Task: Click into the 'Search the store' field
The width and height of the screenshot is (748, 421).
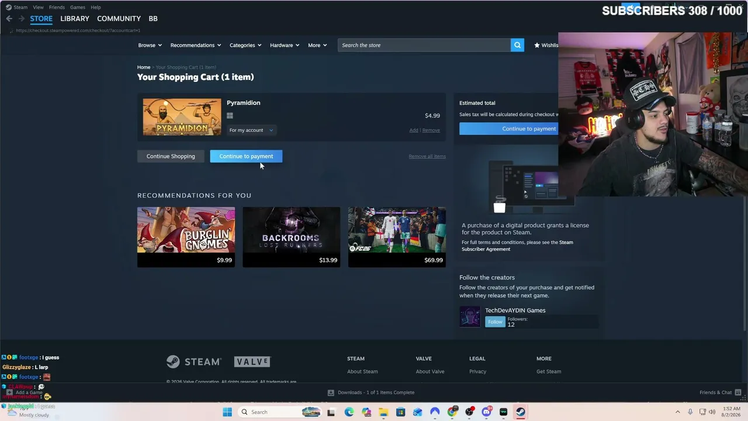Action: pyautogui.click(x=424, y=45)
